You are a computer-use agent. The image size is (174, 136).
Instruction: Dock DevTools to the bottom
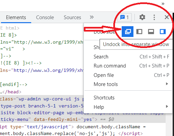[151, 32]
